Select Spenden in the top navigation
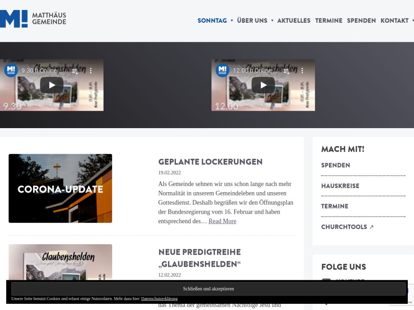 361,21
